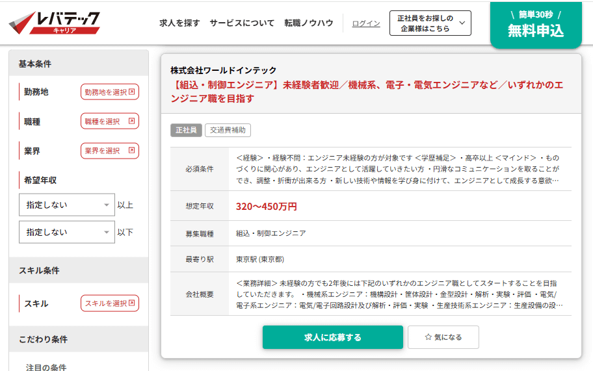Click the 会社概要 description text
The image size is (593, 371).
(399, 294)
